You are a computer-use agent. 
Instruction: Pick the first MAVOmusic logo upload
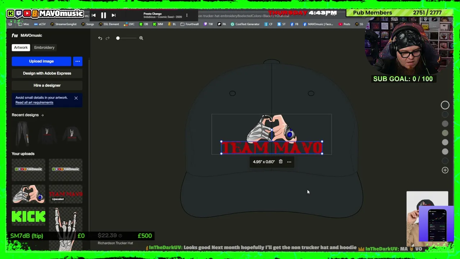point(28,169)
